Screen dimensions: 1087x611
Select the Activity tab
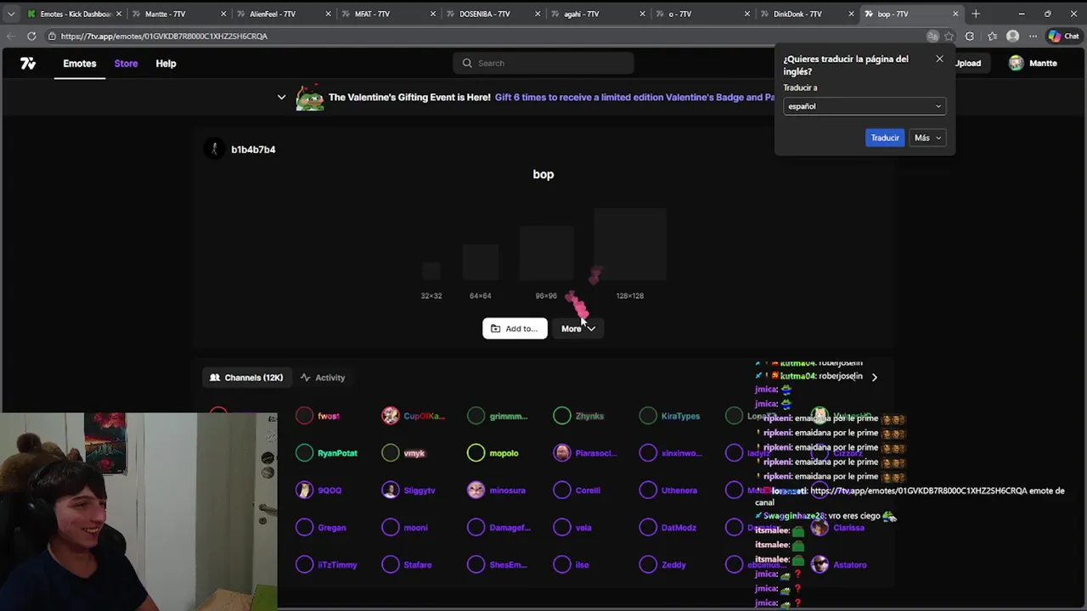(323, 378)
